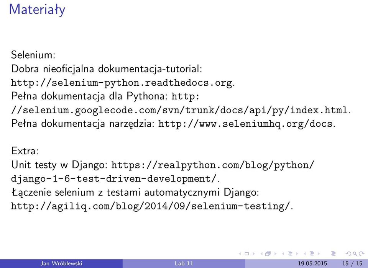Click the text Pełna dokumentacja dla Pythona:
This screenshot has width=368, height=268.
click(89, 96)
